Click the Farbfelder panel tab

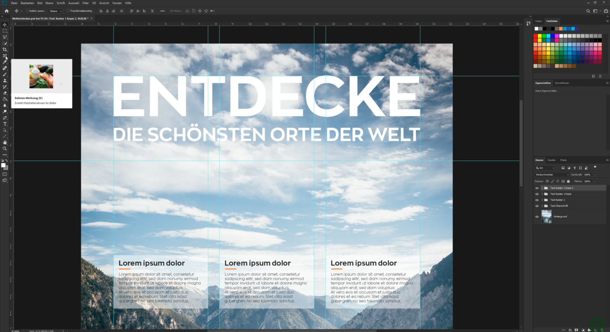point(552,21)
